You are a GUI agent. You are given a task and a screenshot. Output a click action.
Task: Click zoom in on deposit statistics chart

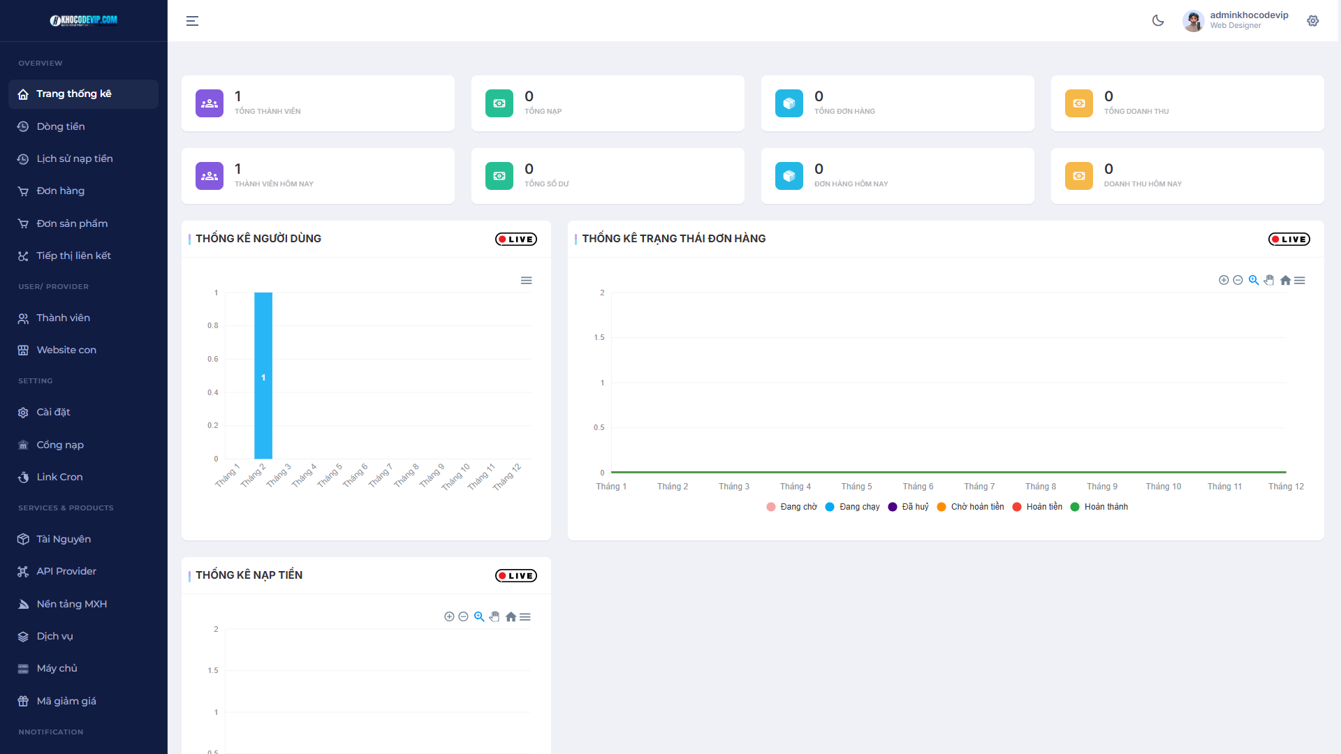(x=449, y=616)
